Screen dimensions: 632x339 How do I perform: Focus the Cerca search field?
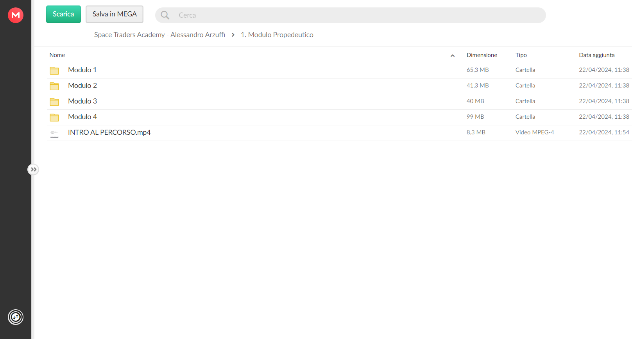point(350,15)
